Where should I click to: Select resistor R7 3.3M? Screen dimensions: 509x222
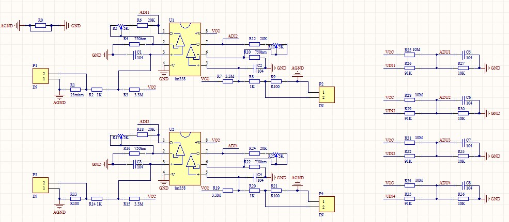click(228, 81)
